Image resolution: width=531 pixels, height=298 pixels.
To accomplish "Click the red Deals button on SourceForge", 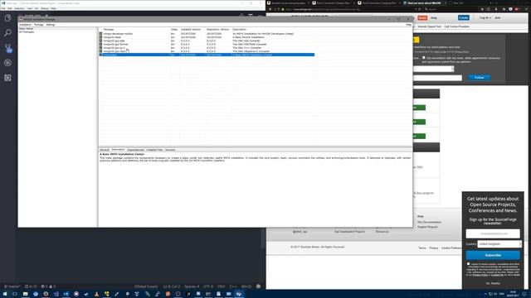I will (x=422, y=17).
